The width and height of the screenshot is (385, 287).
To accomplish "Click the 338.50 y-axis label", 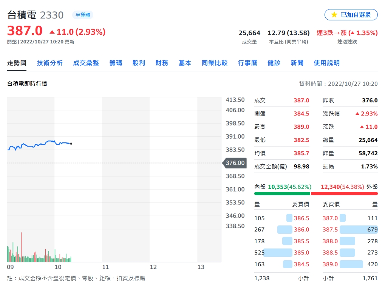I will pyautogui.click(x=235, y=226).
